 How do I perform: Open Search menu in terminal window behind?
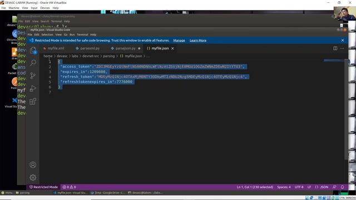tap(44, 21)
